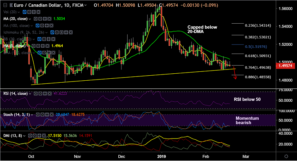Open settings gear for Vol (20) indicator
The image size is (297, 161).
[29, 12]
